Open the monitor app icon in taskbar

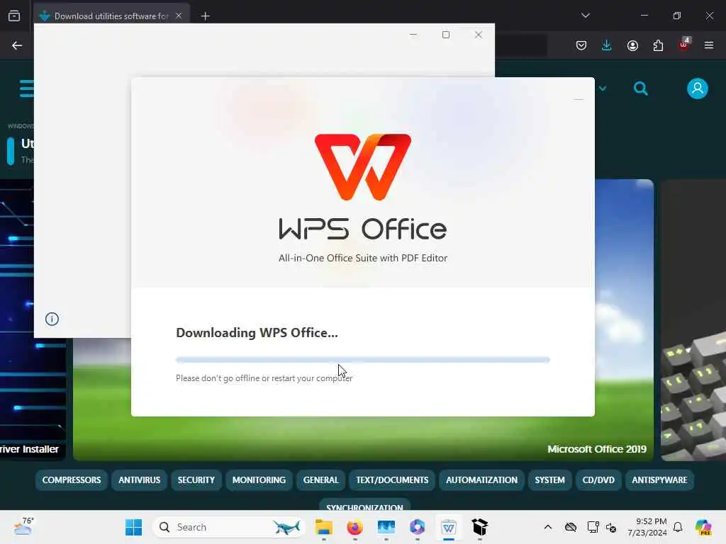(386, 527)
